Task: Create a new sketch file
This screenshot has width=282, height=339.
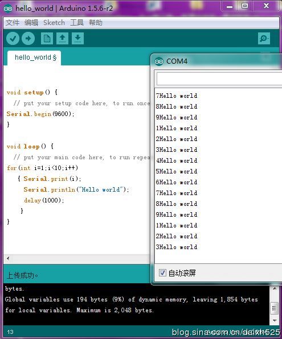Action: [x=47, y=39]
